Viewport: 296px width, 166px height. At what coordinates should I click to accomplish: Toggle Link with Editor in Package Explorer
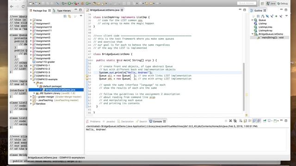(70, 17)
